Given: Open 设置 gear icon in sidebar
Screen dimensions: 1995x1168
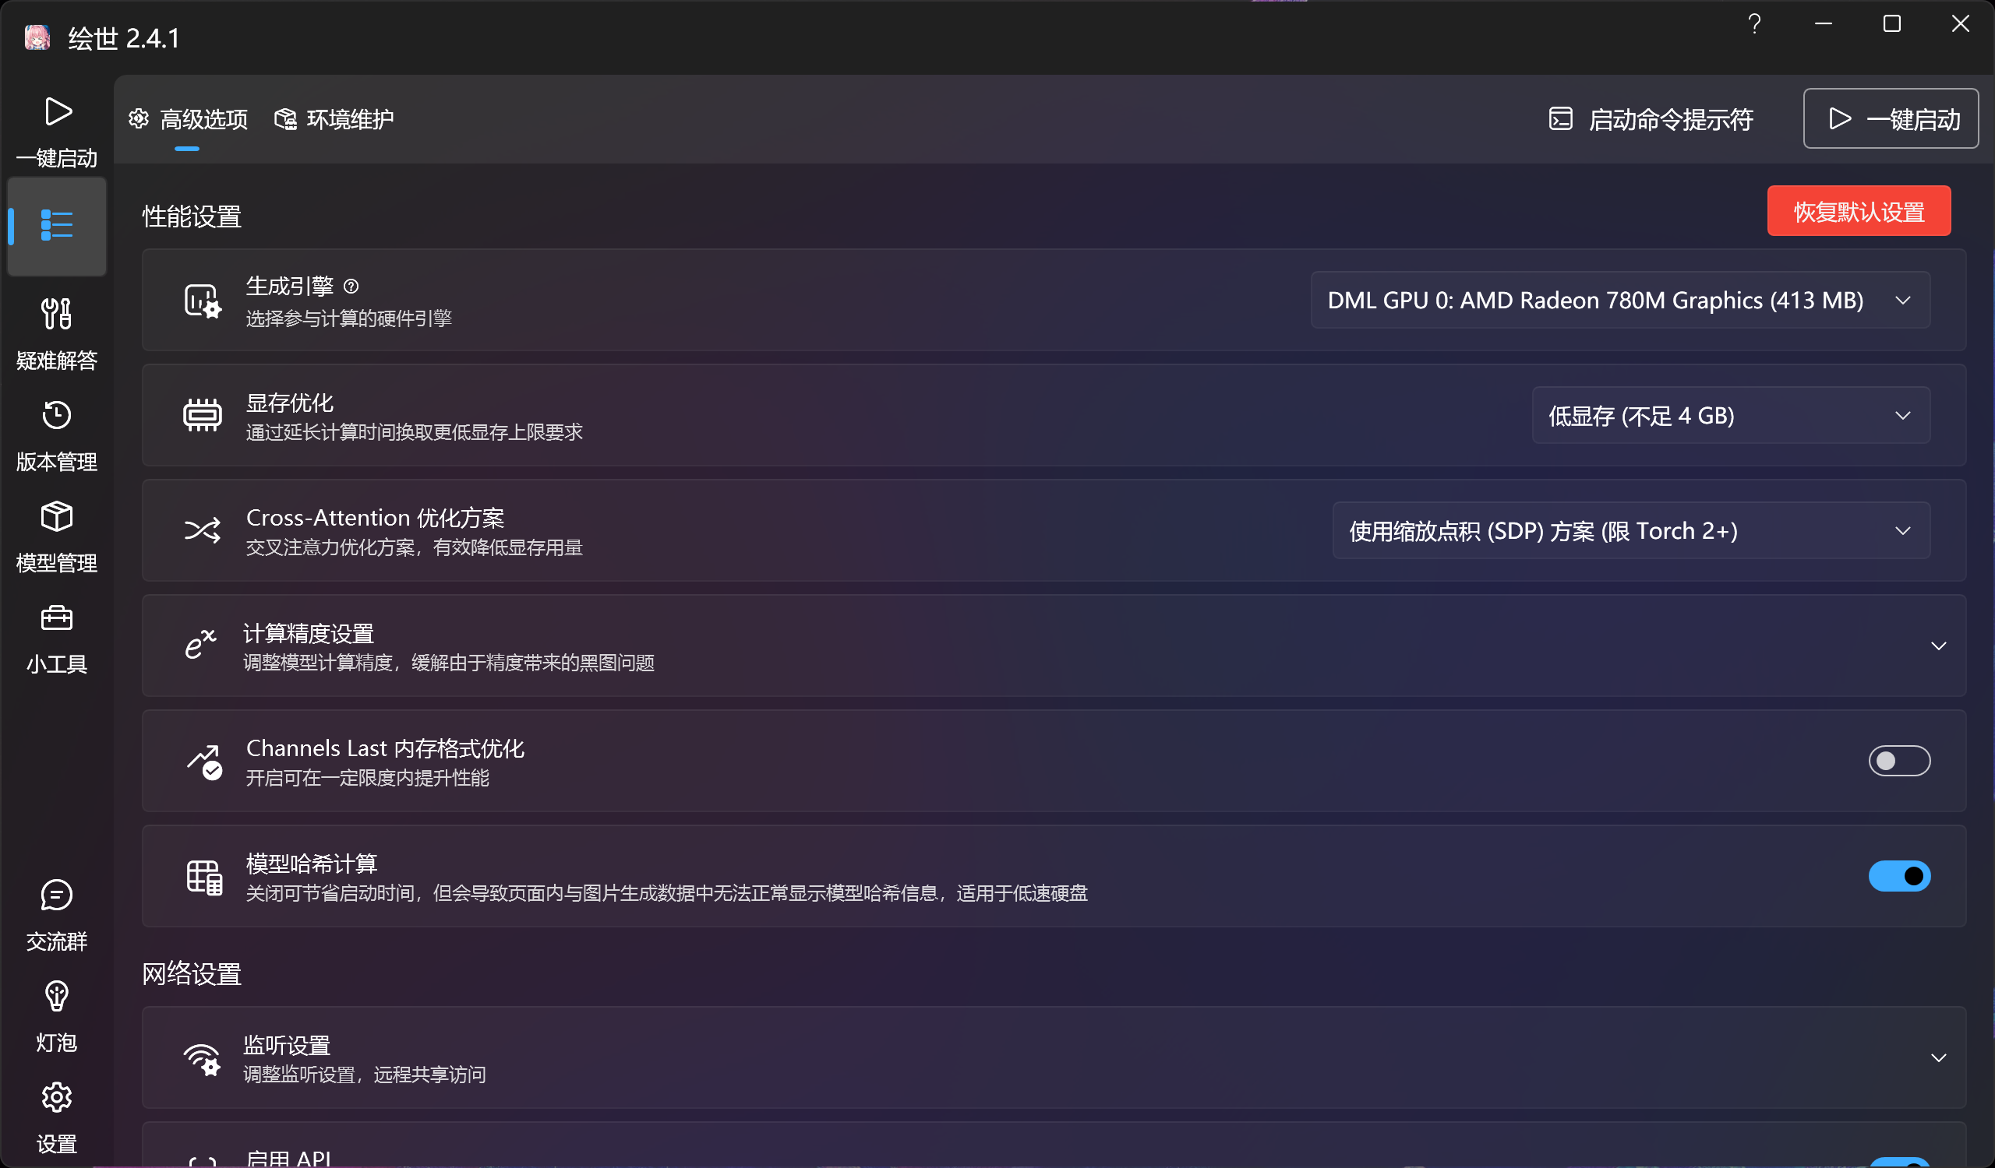Looking at the screenshot, I should 56,1098.
